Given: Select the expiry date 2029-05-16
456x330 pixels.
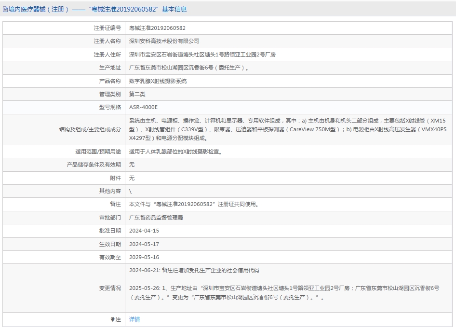Looking at the screenshot, I should (x=144, y=257).
